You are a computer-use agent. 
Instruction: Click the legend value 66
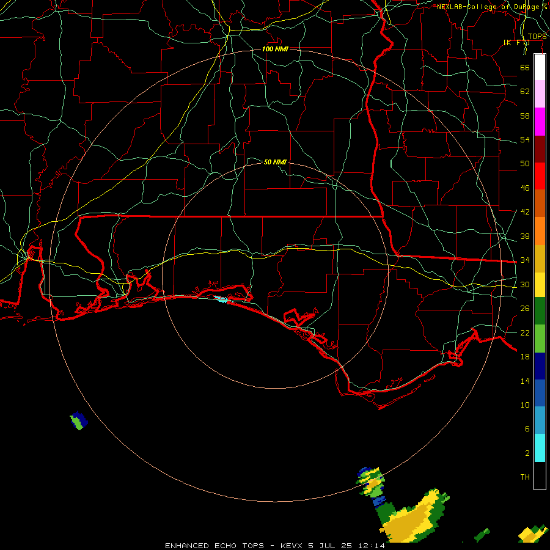point(525,67)
